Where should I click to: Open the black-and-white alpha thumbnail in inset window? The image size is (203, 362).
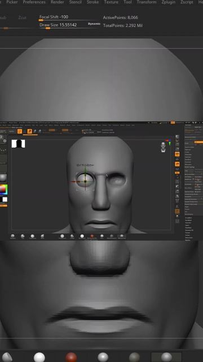click(18, 144)
